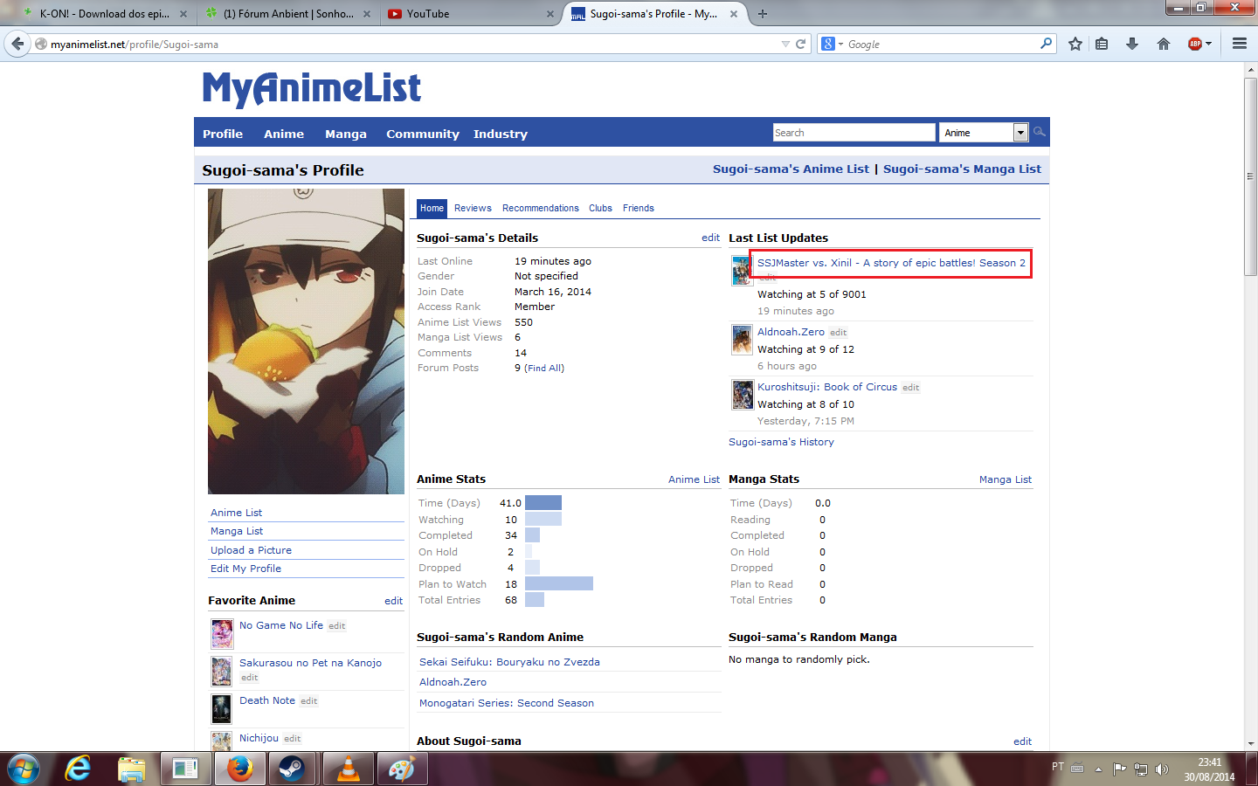The image size is (1258, 786).
Task: Go to the browser home page icon
Action: click(1163, 44)
